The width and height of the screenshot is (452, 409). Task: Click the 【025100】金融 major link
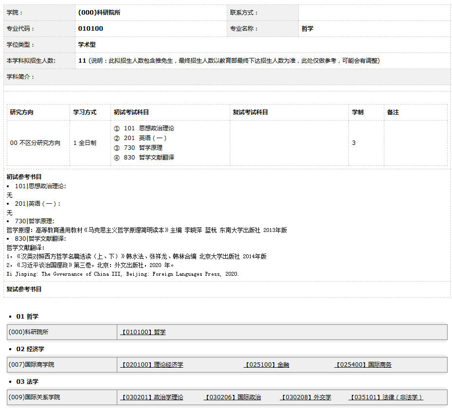[x=266, y=365]
